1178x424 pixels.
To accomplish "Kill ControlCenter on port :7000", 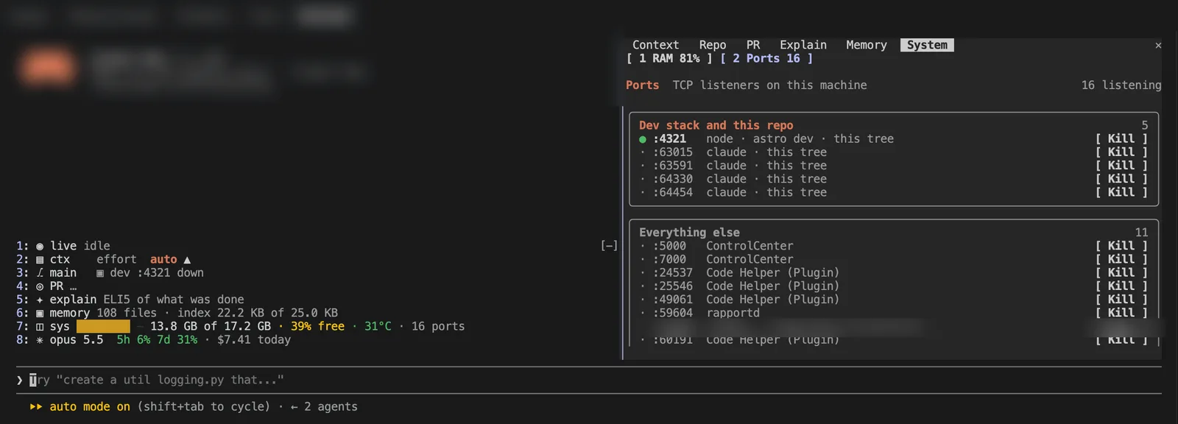I will pyautogui.click(x=1121, y=259).
